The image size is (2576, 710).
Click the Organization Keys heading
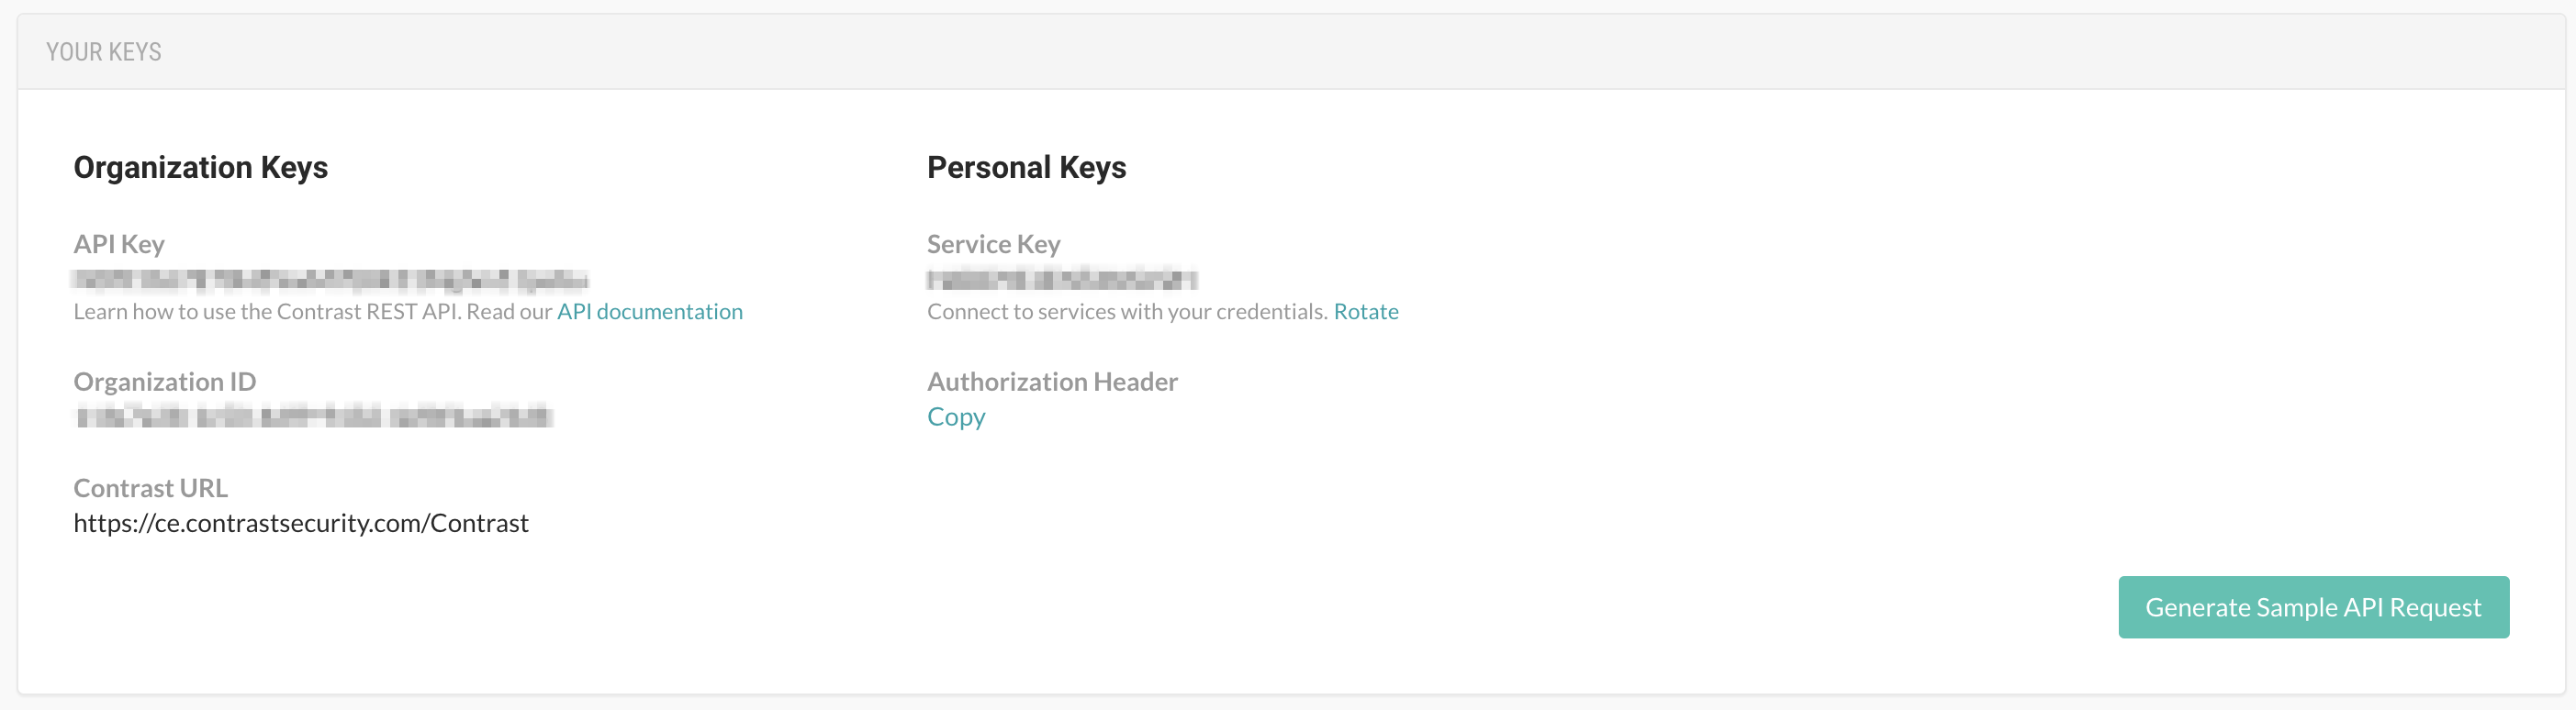pos(200,167)
